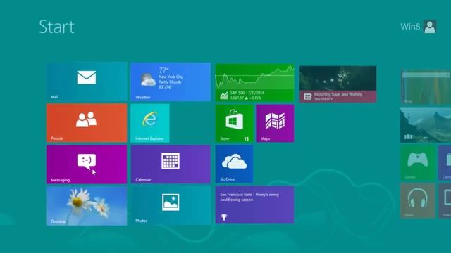Open the Sports tile with trophy icon
This screenshot has width=451, height=253.
click(254, 205)
